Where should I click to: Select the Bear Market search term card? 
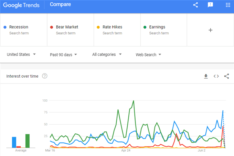[x=71, y=30]
